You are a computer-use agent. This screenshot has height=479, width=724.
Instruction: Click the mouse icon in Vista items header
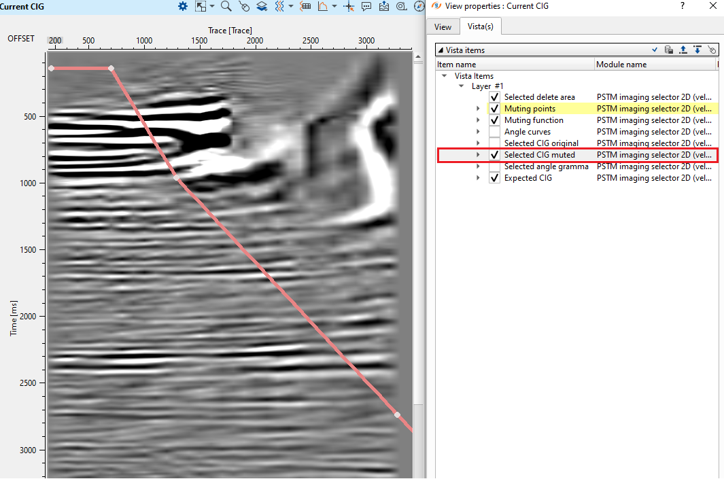712,50
